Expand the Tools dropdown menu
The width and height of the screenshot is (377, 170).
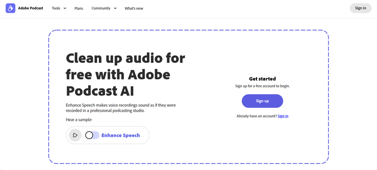pyautogui.click(x=59, y=8)
